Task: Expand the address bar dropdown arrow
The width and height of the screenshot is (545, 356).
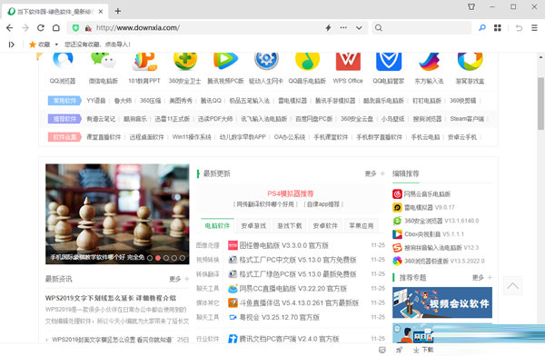Action: coord(359,28)
